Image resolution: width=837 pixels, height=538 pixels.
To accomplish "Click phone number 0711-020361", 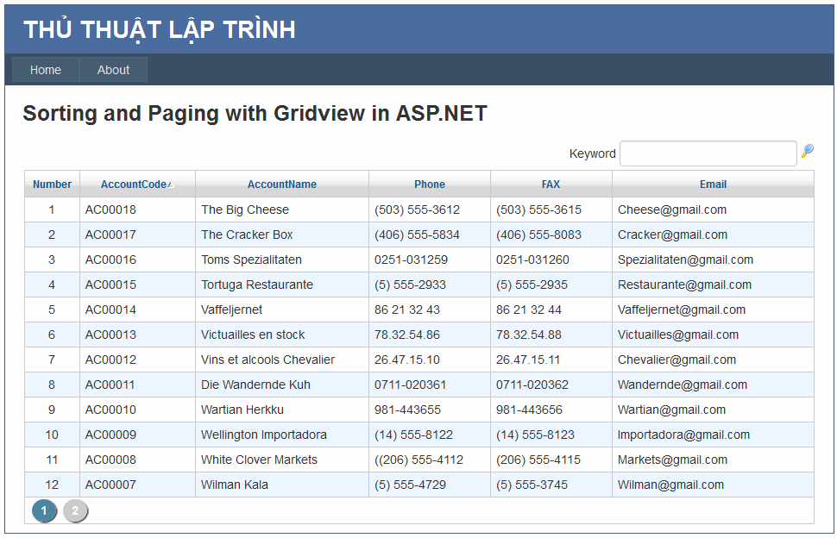I will pyautogui.click(x=410, y=385).
